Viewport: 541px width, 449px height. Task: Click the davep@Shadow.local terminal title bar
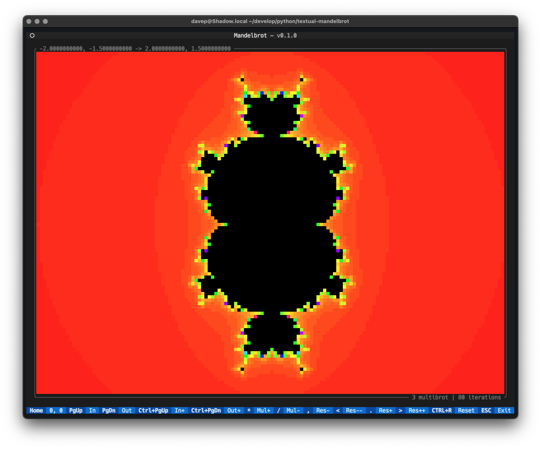click(270, 21)
